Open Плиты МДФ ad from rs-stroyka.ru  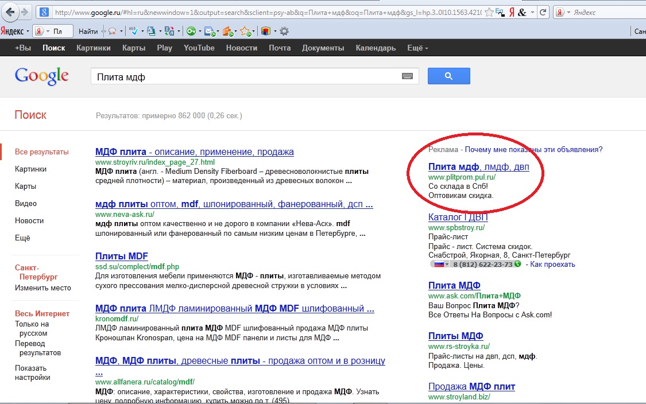point(456,336)
